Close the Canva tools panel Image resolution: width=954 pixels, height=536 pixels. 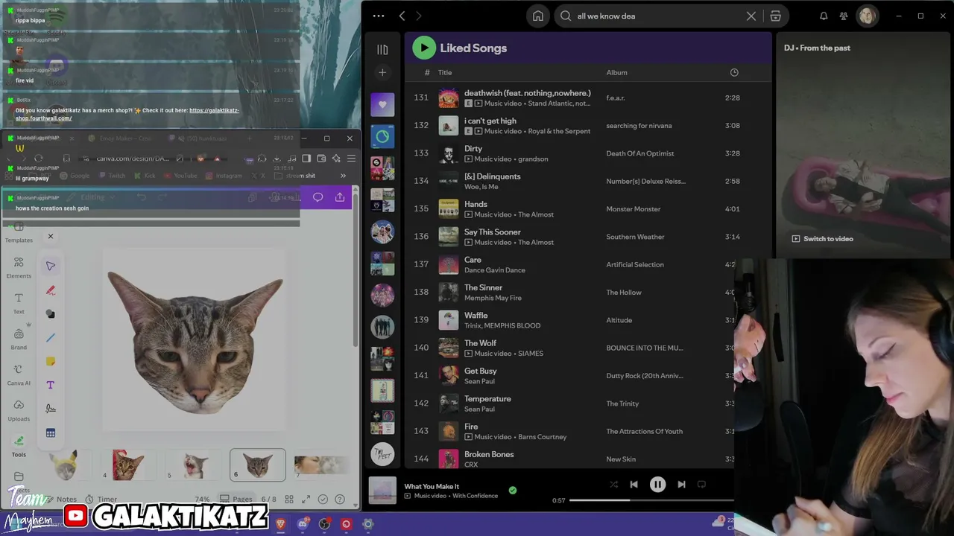(51, 236)
